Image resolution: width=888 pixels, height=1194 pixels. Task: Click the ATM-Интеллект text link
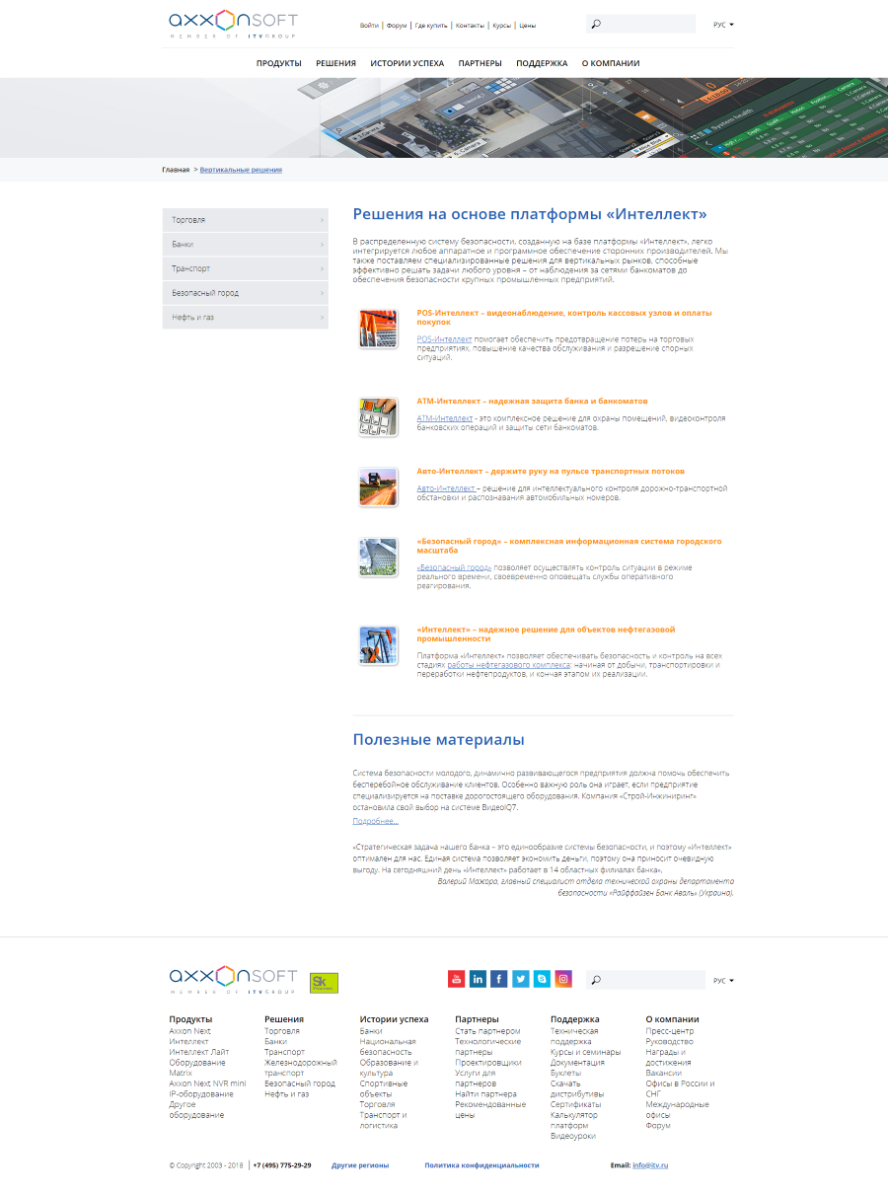click(x=444, y=418)
